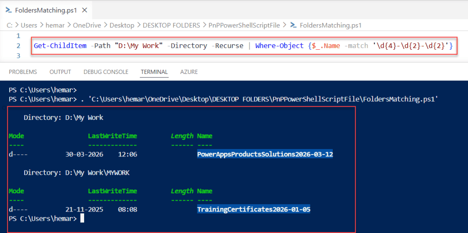
Task: Click the 'Directory: D:\My Work\MYWORK' terminal line
Action: pyautogui.click(x=77, y=173)
